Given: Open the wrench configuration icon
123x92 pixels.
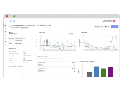Looking at the screenshot, I should coord(5,38).
